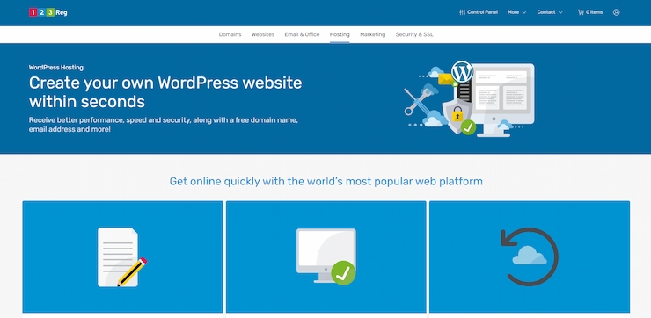
Task: Click the Receive better performance description text
Action: [164, 125]
